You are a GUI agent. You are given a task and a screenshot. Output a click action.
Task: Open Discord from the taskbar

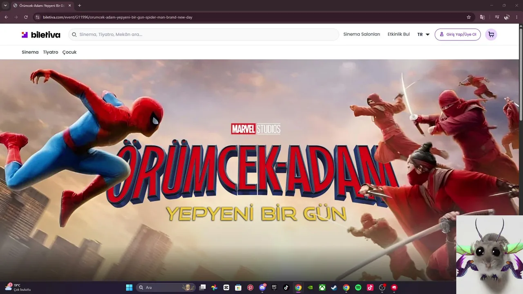[262, 287]
